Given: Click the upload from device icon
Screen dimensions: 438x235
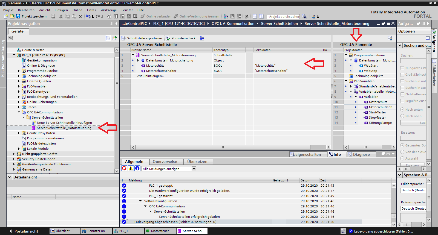Looking at the screenshot, I should coord(122,16).
